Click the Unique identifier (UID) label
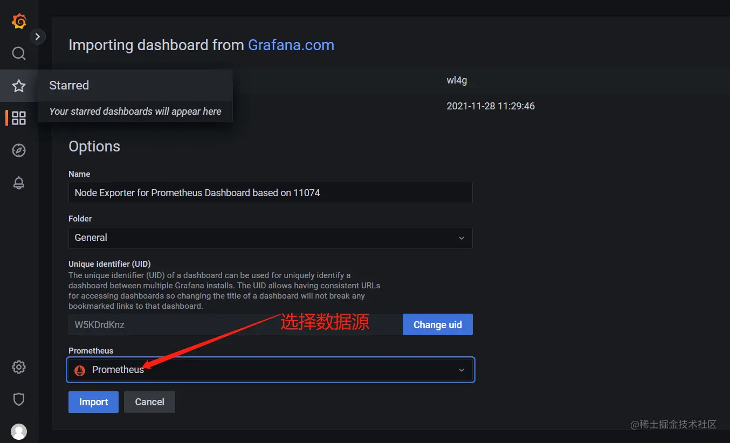The image size is (730, 443). point(109,264)
